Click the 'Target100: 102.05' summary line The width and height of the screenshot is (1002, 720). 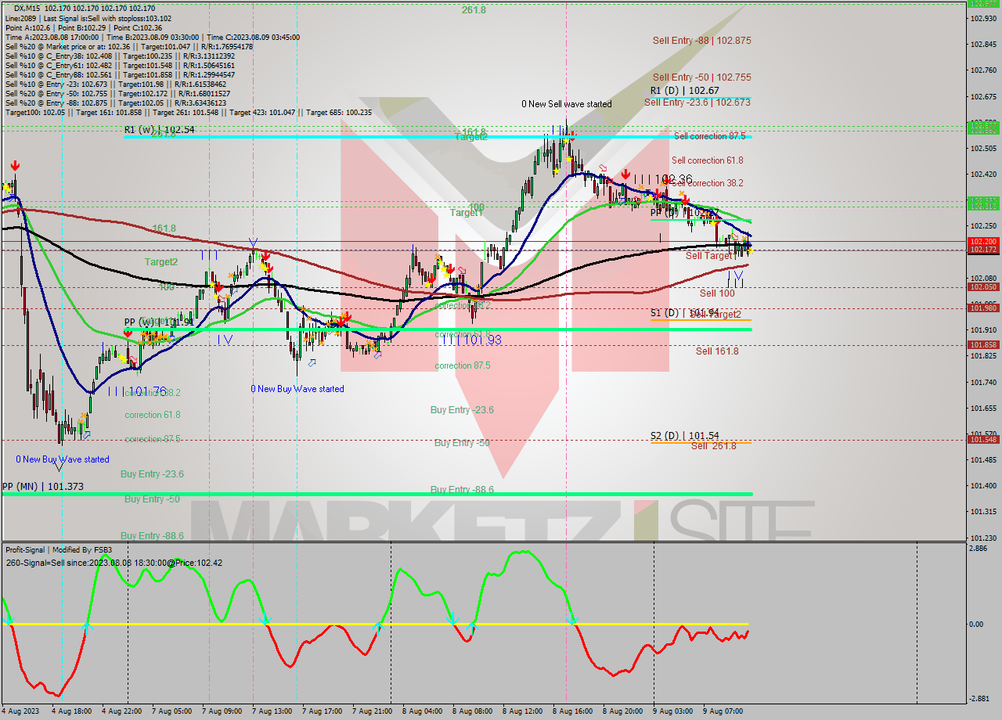(189, 112)
